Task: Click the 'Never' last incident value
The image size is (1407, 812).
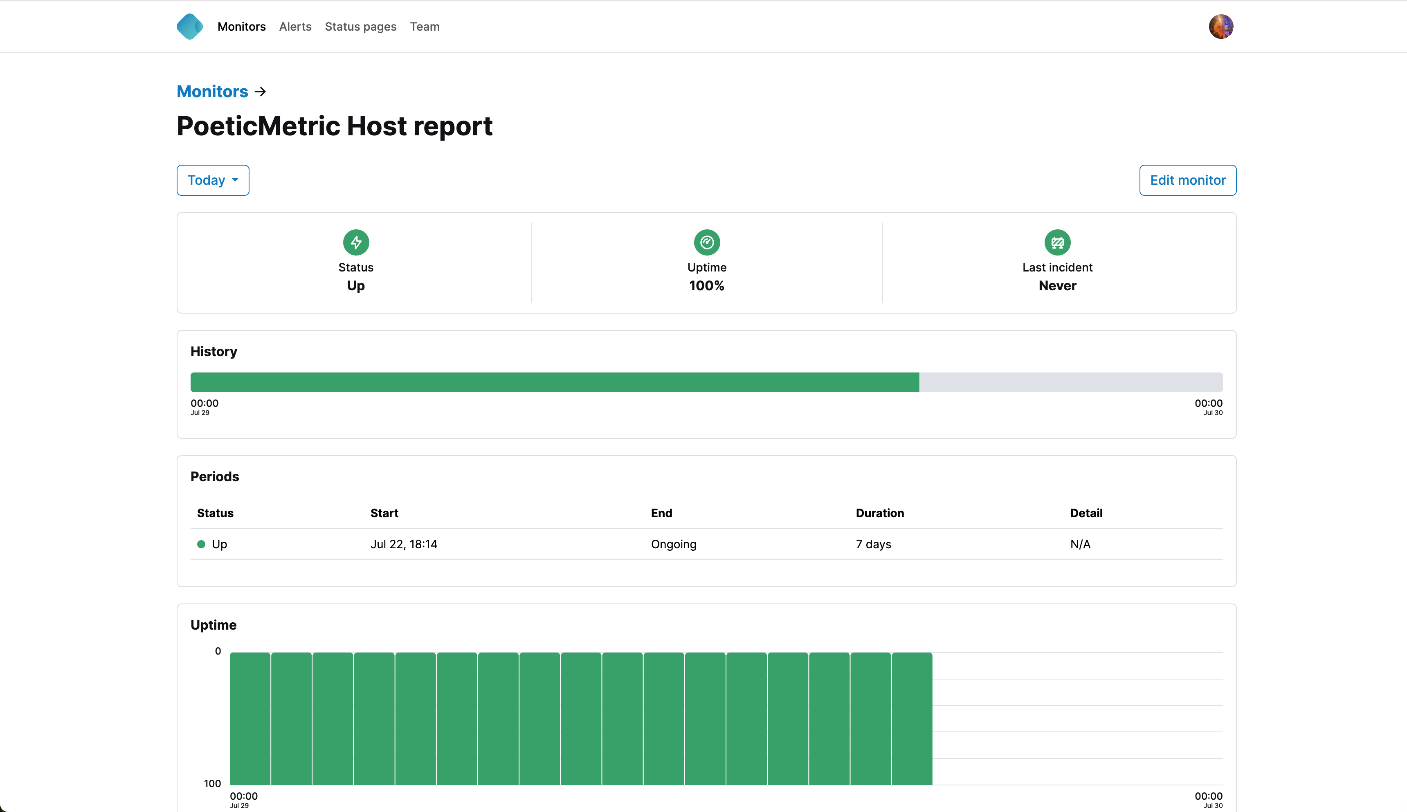Action: coord(1057,285)
